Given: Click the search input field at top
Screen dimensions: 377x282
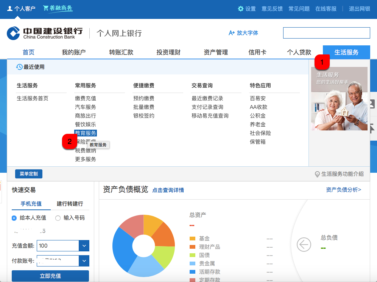Looking at the screenshot, I should [326, 33].
